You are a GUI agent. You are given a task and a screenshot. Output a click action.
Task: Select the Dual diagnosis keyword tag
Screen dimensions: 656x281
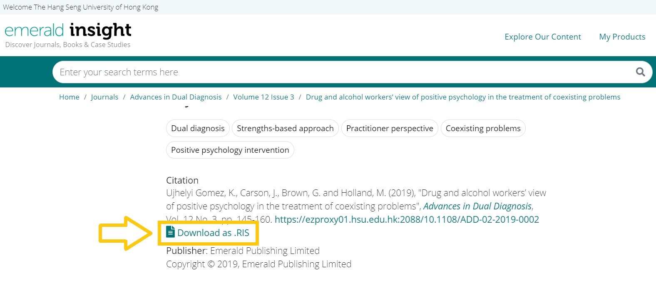[x=197, y=128]
